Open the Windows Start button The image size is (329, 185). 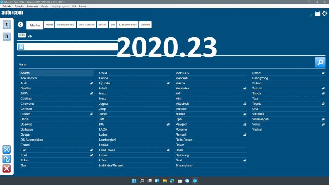click(134, 181)
